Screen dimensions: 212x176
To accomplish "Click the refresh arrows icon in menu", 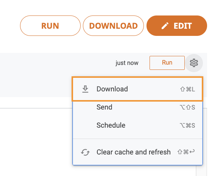I will point(85,152).
